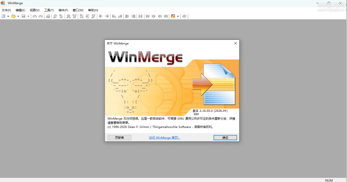This screenshot has width=347, height=182.
Task: Open the 插件(P) menu
Action: [x=63, y=10]
